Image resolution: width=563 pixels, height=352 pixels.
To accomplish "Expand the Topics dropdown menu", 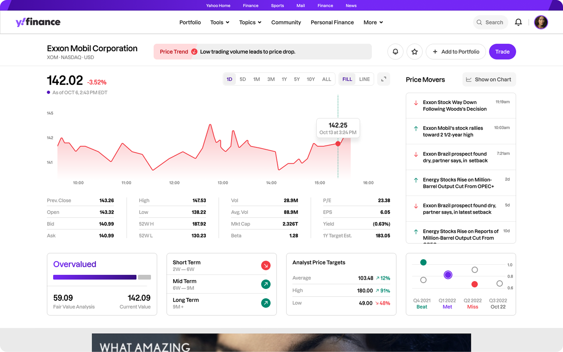I will 250,22.
